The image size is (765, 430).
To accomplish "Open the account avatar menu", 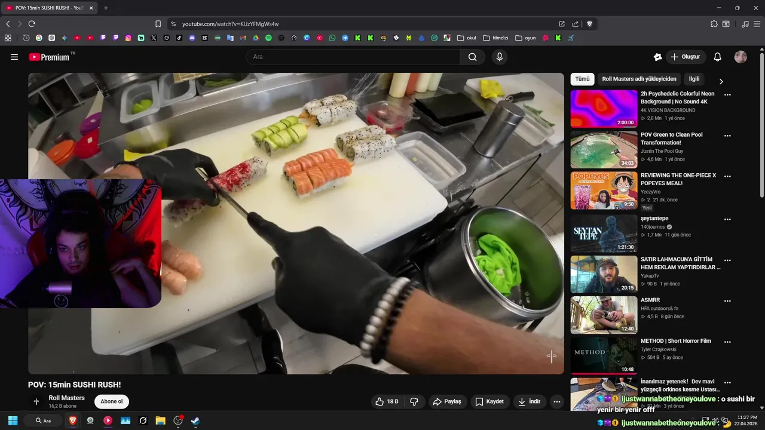I will tap(740, 57).
